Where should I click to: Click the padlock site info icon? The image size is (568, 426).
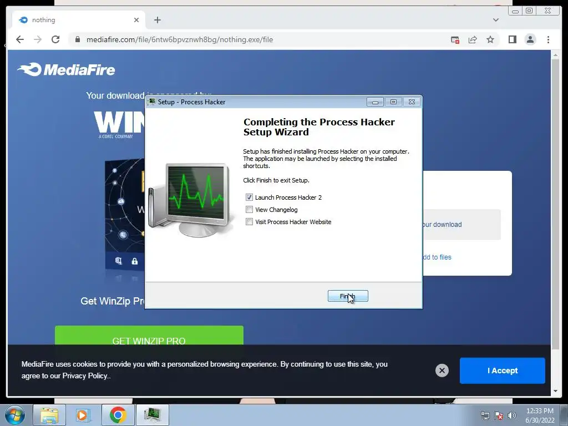(x=78, y=39)
